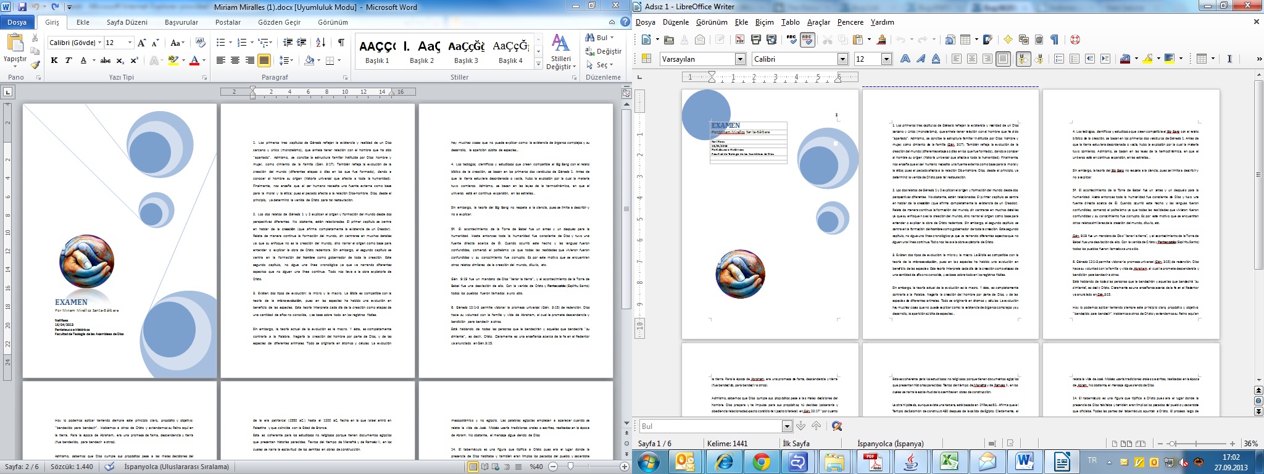
Task: Open Excel from the Windows taskbar
Action: (x=948, y=461)
